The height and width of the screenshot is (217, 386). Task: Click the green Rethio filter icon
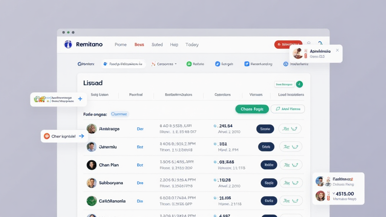pyautogui.click(x=189, y=64)
